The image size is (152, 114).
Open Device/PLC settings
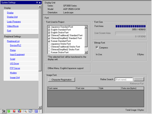(x=16, y=45)
